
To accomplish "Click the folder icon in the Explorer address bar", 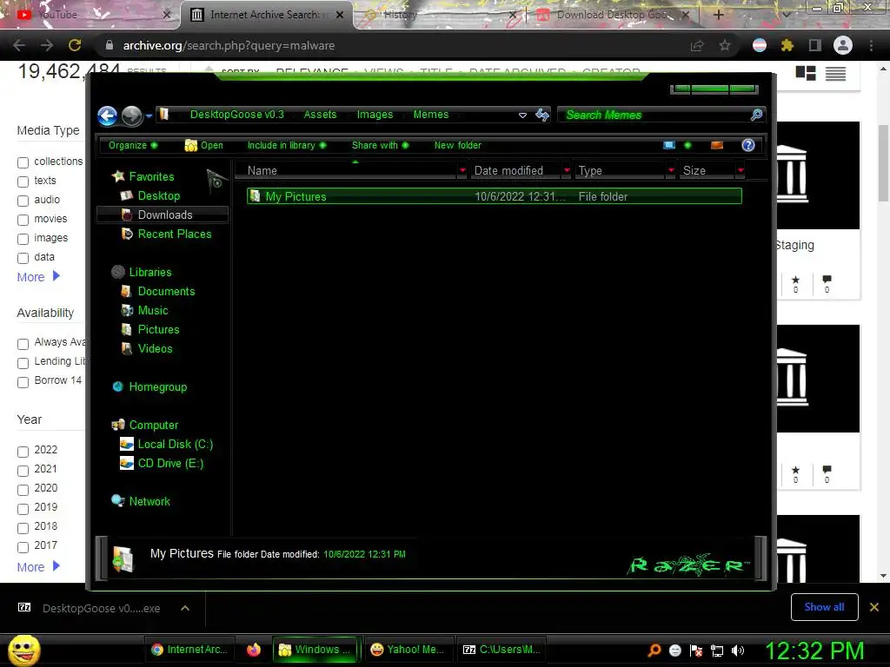I will 164,115.
